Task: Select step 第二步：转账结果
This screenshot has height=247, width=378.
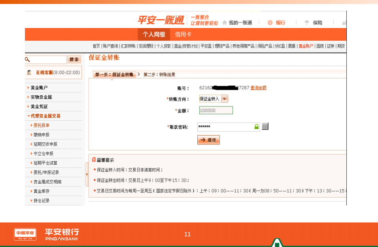Action: pos(159,74)
